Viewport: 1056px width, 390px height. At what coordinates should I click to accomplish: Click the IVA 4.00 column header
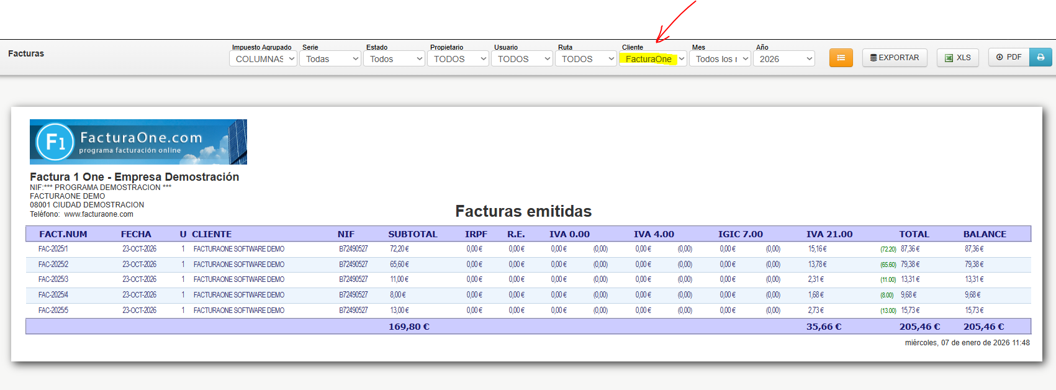[x=654, y=234]
